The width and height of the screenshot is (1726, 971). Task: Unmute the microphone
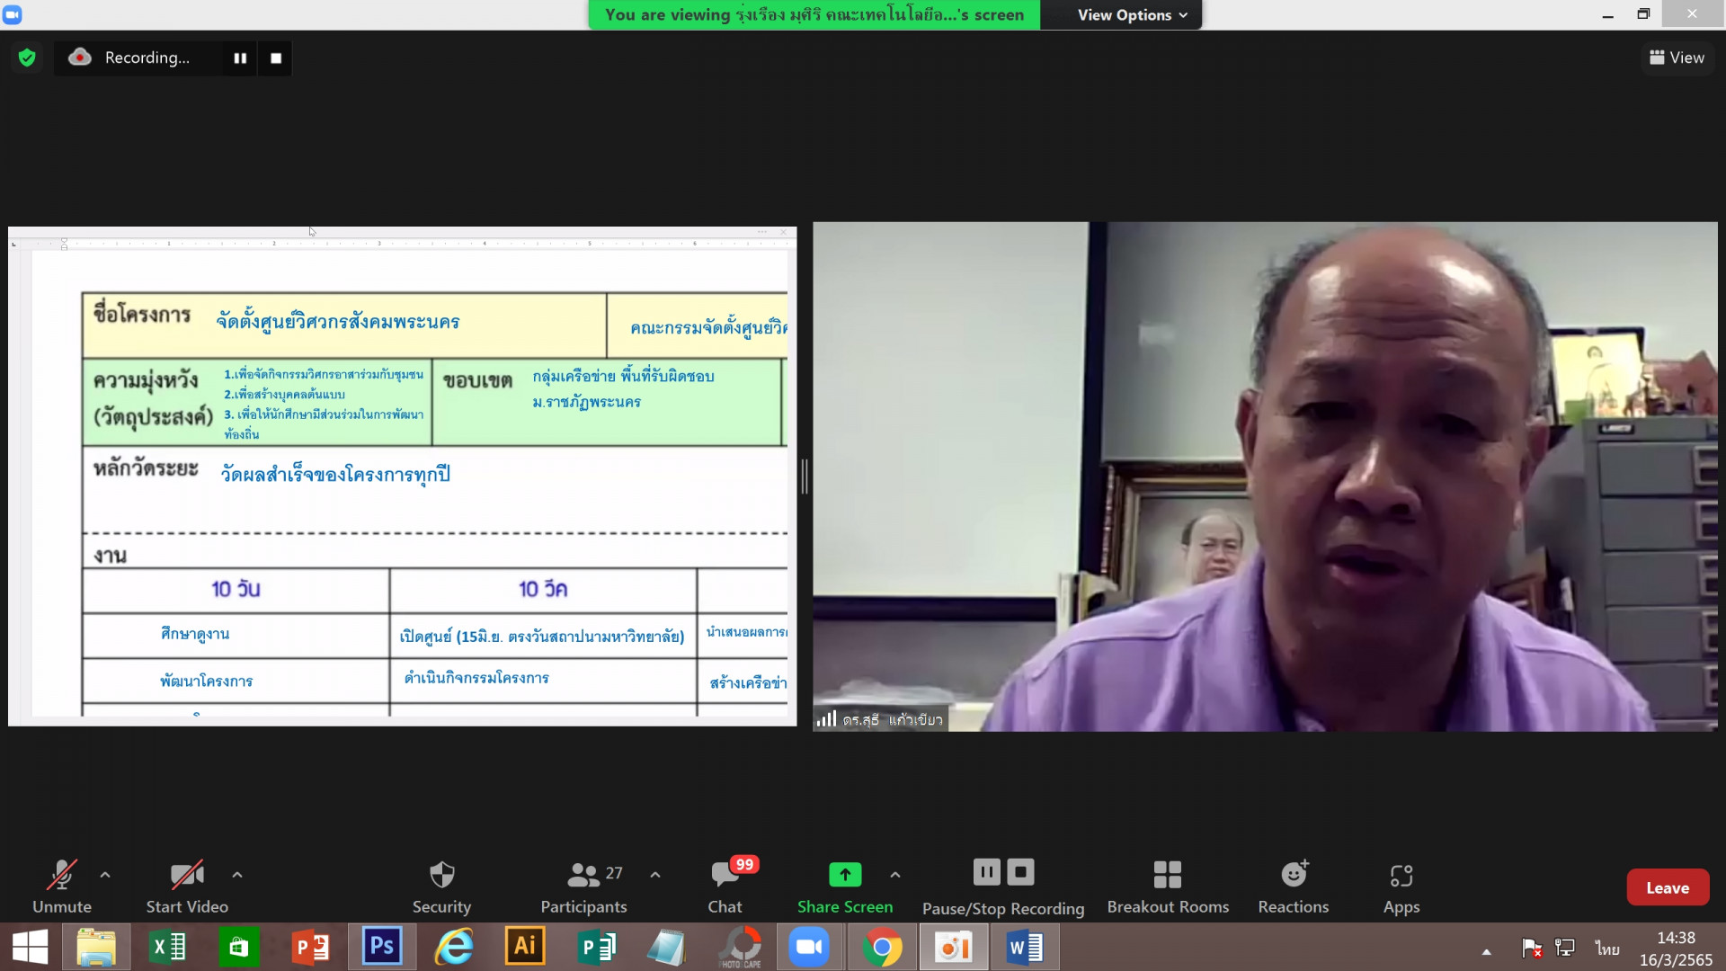point(62,886)
